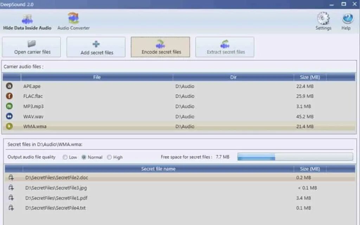Click the 3.1 MB size of MP3.mp3

pos(303,106)
